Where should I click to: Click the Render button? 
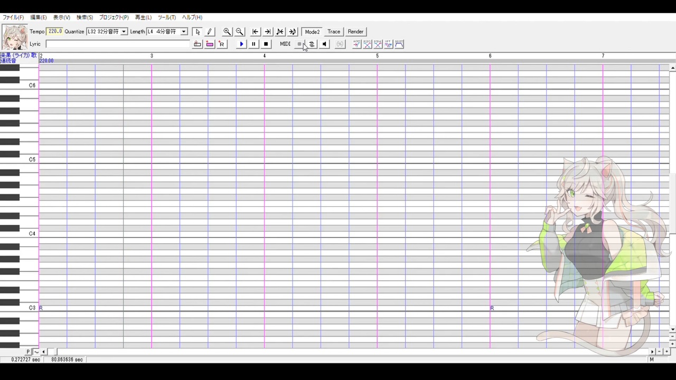click(355, 32)
